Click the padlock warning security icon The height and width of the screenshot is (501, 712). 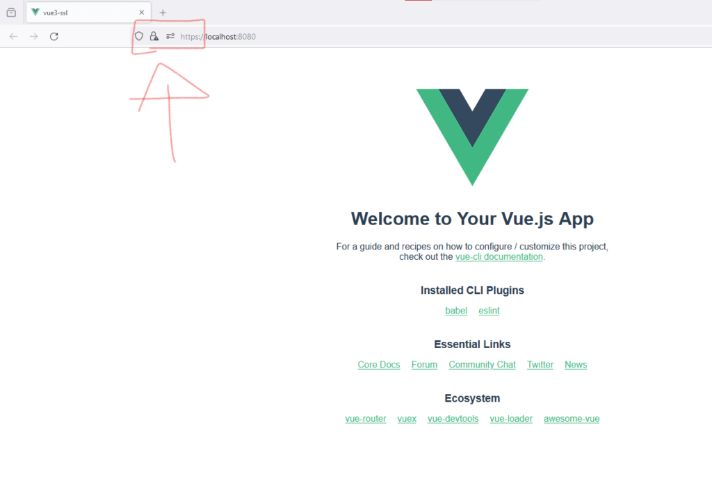click(154, 36)
